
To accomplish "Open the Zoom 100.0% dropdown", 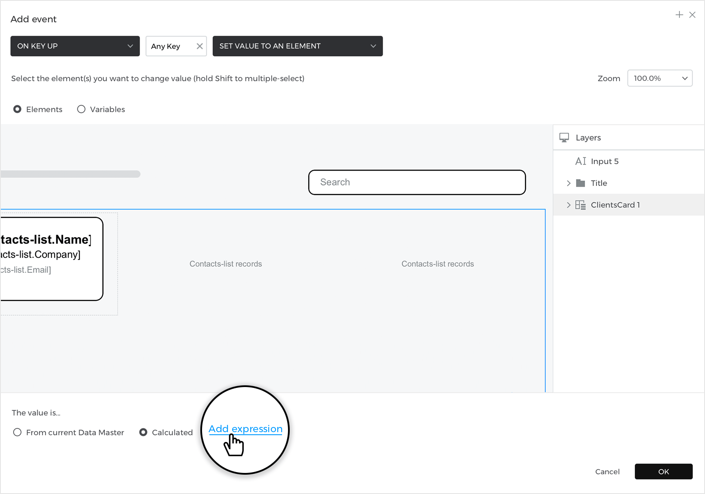I will click(x=660, y=78).
